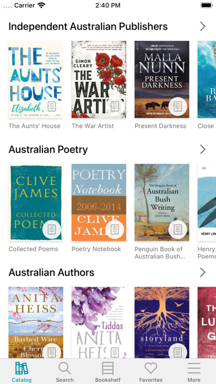Click the Poetry Notebook title text

click(96, 249)
